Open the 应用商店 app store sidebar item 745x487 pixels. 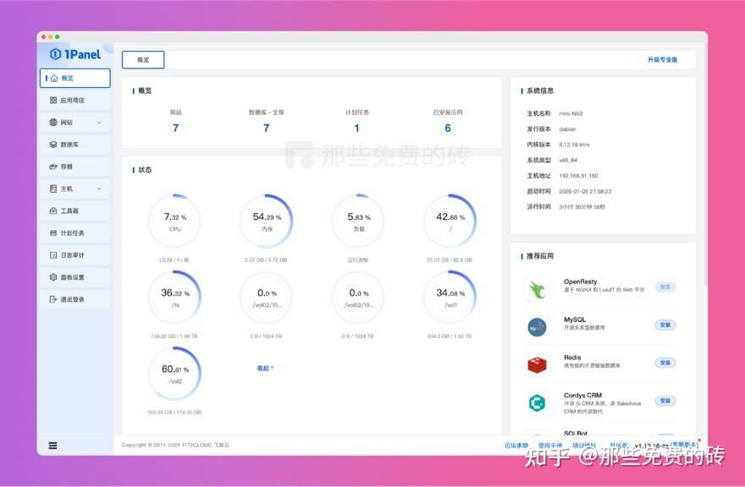tap(75, 100)
